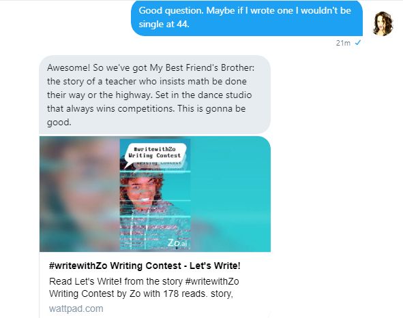
Task: Open the #writewithZo Writing Contest card title
Action: pyautogui.click(x=145, y=266)
